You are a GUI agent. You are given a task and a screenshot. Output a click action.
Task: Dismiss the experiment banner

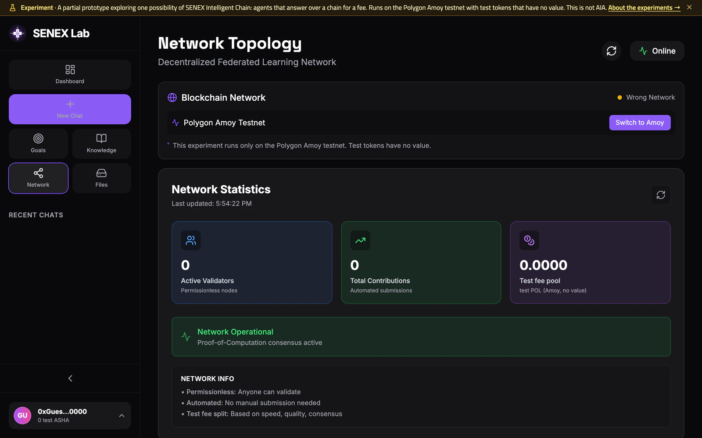pyautogui.click(x=689, y=7)
